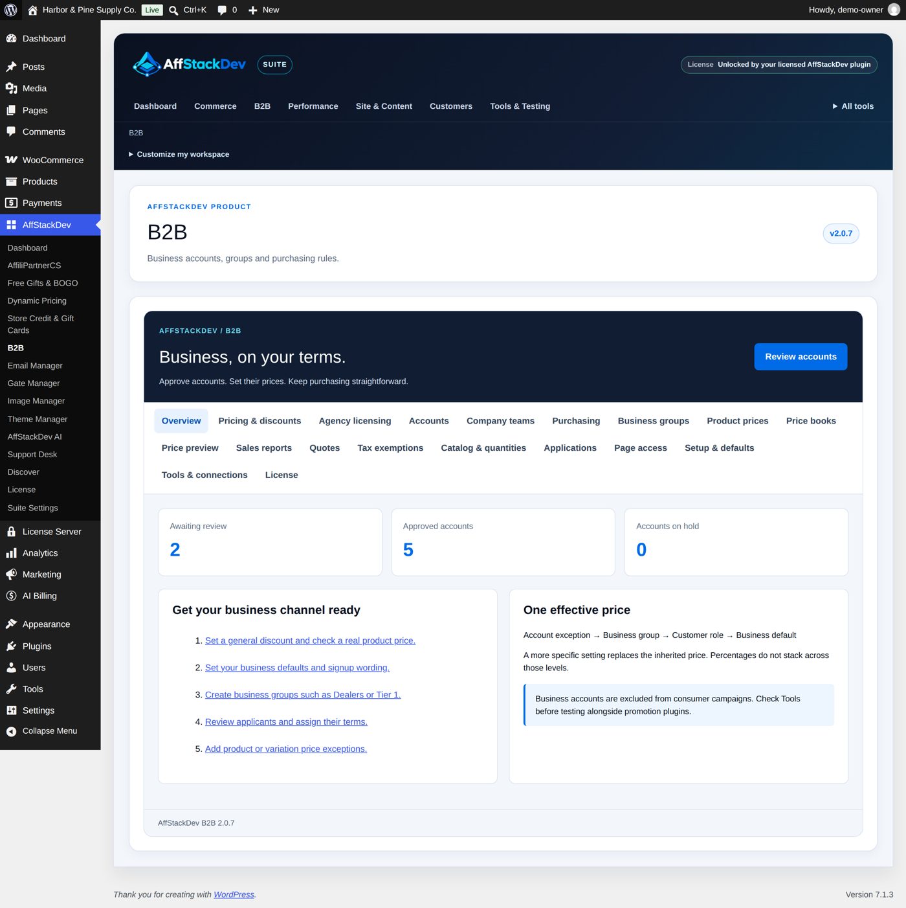Open Tools & Testing in the suite navigation
Viewport: 906px width, 908px height.
[x=520, y=106]
